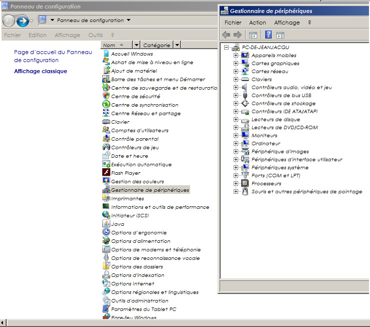Select Contrôleurs IDE ATA/ATAPI tree item
Viewport: 370px width, 327px height.
point(285,112)
